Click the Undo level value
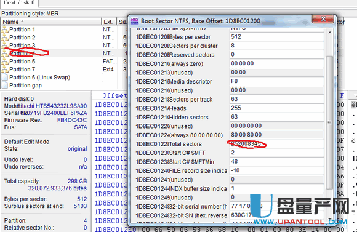This screenshot has height=232, width=357. click(x=85, y=159)
